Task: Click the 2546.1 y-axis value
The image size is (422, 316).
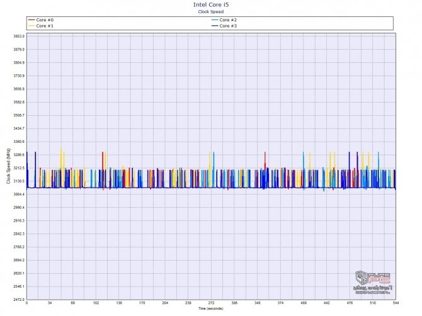Action: [x=19, y=286]
